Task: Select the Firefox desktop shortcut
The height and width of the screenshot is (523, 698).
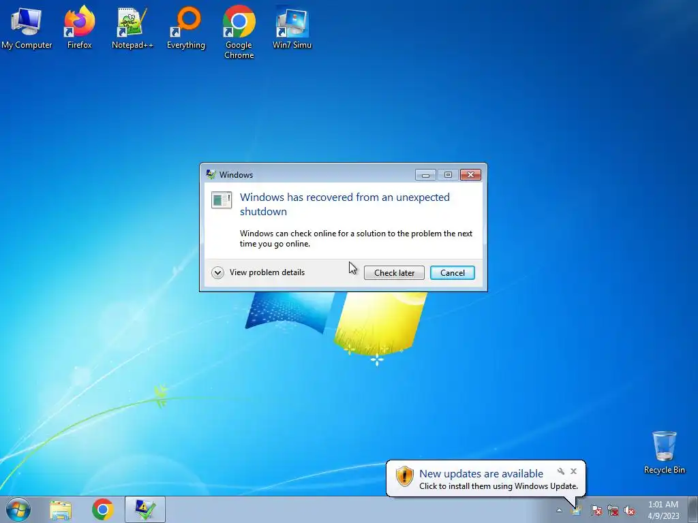Action: pyautogui.click(x=79, y=27)
